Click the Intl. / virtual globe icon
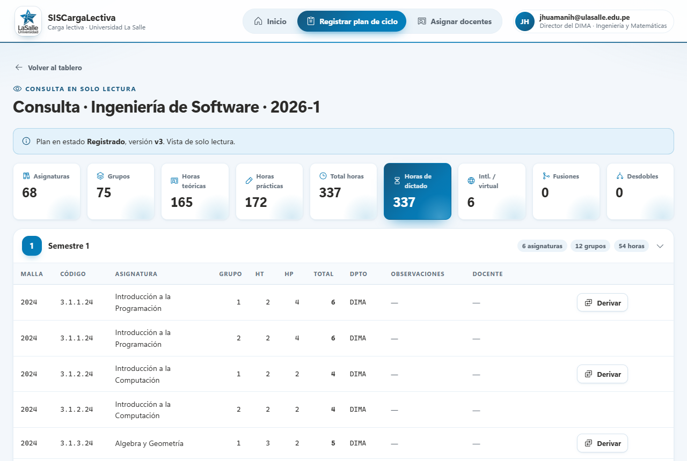This screenshot has height=461, width=687. click(x=471, y=181)
